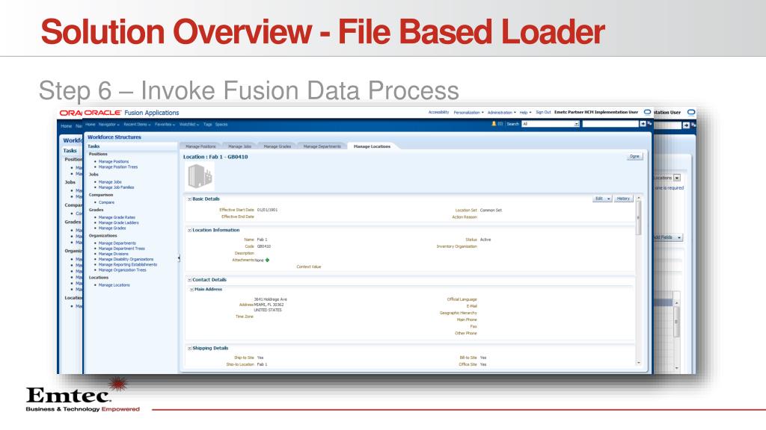766x430 pixels.
Task: Open the Edit dropdown button
Action: coord(602,199)
